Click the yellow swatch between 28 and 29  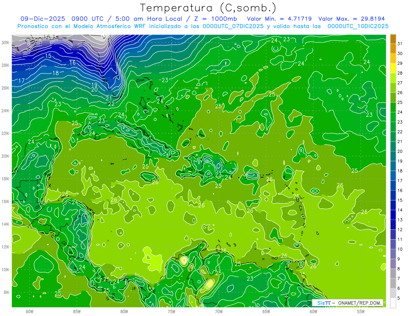point(393,68)
